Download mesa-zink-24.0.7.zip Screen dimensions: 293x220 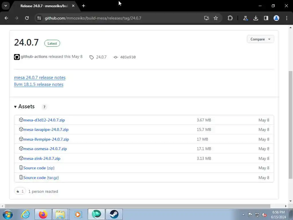[x=42, y=158]
